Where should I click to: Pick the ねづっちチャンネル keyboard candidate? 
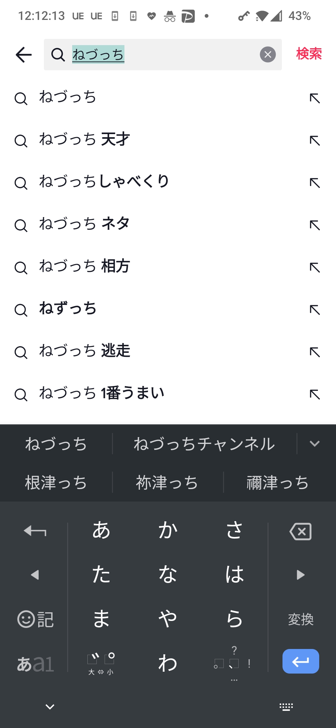[204, 444]
